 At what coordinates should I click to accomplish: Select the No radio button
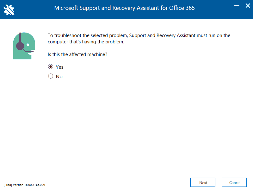[51, 76]
